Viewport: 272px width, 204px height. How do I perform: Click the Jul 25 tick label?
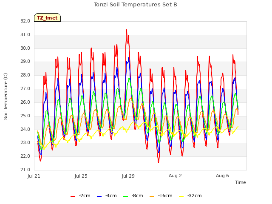pyautogui.click(x=81, y=176)
